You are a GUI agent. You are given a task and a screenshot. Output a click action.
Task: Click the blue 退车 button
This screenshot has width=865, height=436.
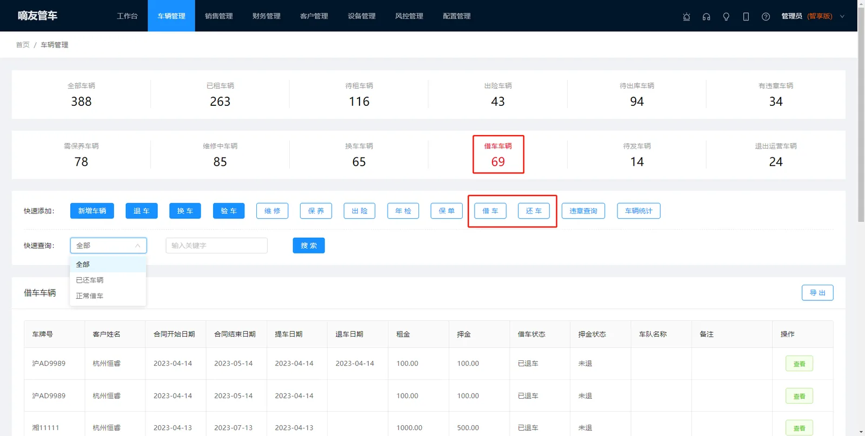[142, 211]
